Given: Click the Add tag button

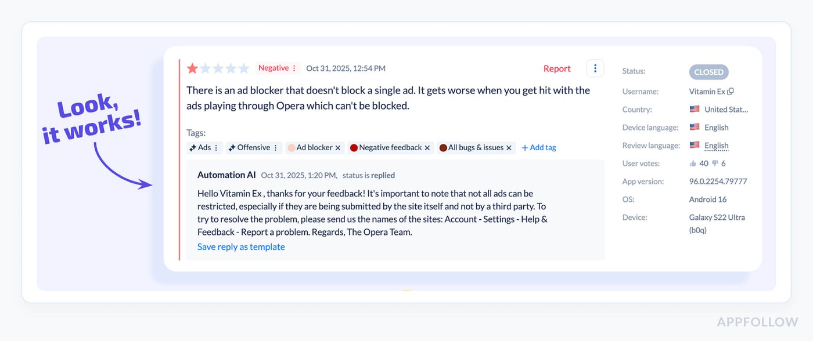Looking at the screenshot, I should point(539,148).
